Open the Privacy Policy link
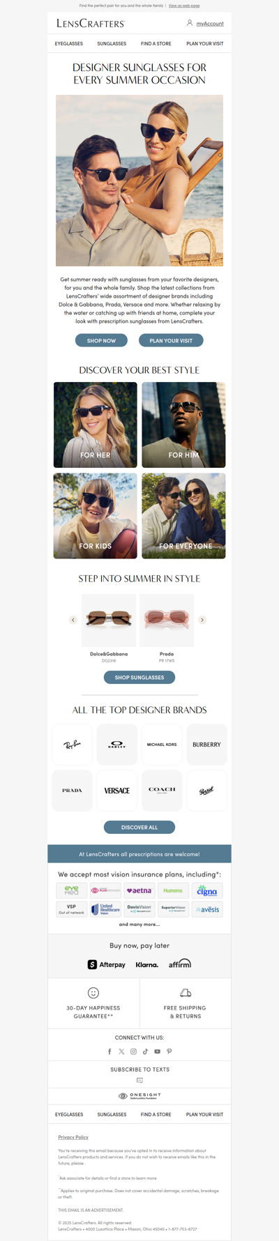The height and width of the screenshot is (1241, 279). (x=73, y=1137)
